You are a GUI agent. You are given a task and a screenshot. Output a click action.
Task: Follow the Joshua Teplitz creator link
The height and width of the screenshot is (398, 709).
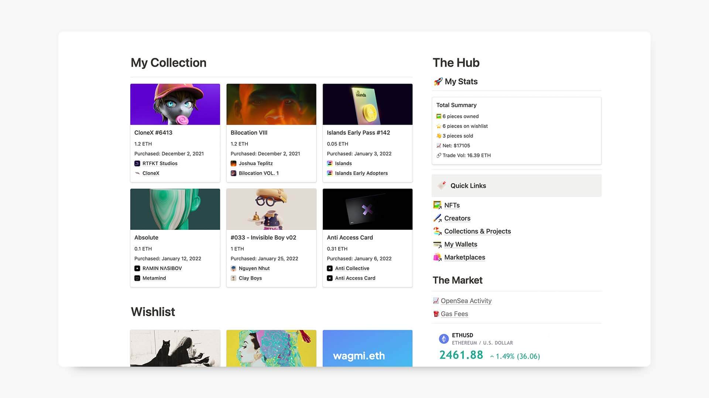tap(256, 163)
